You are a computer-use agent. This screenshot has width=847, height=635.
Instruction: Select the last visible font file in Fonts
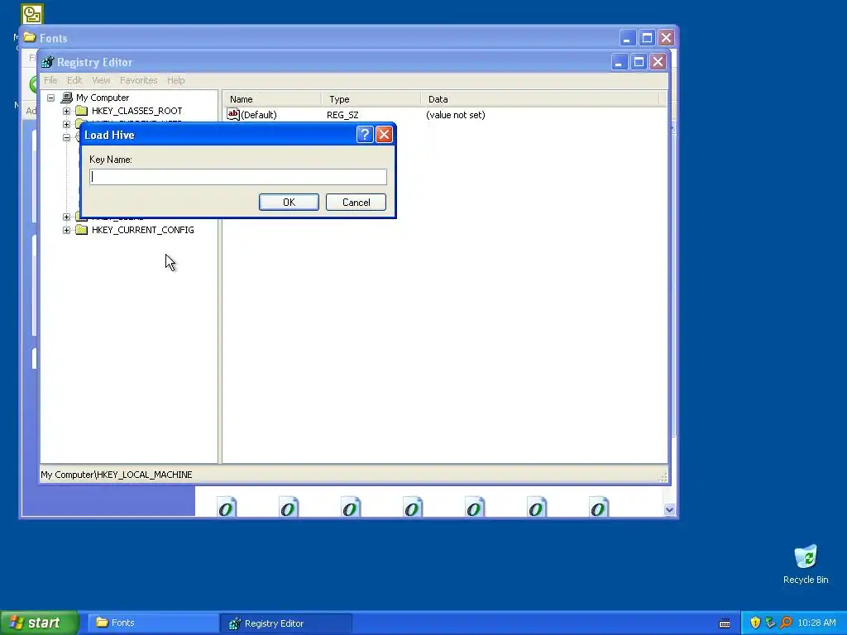pos(599,507)
